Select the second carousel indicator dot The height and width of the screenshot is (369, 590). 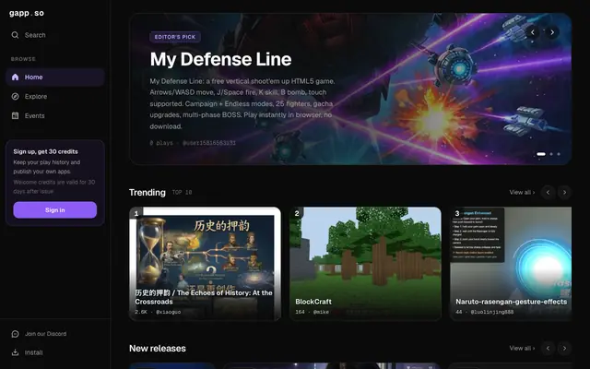(x=551, y=154)
